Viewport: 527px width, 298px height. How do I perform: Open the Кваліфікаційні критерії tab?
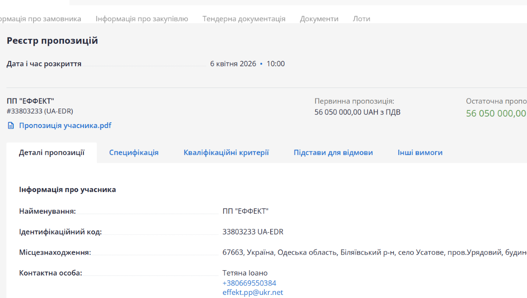coord(226,153)
